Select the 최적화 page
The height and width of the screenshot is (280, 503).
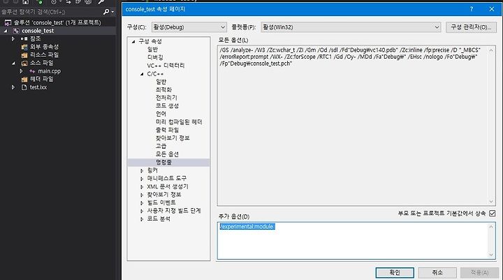tap(163, 90)
